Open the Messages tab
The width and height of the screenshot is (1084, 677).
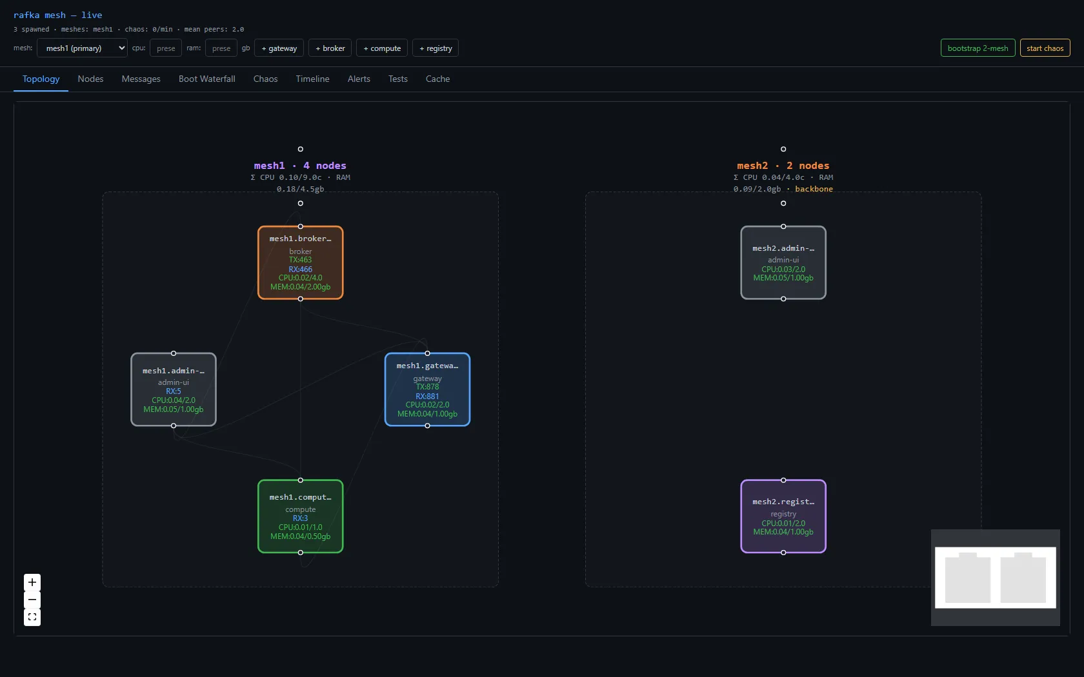pos(141,79)
